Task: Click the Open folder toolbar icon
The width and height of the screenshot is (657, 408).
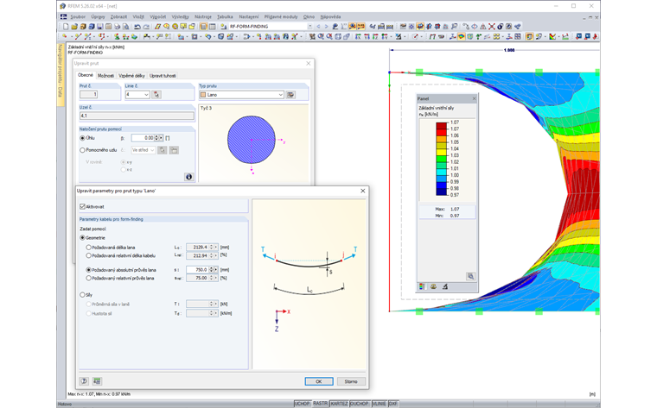Action: tap(74, 27)
